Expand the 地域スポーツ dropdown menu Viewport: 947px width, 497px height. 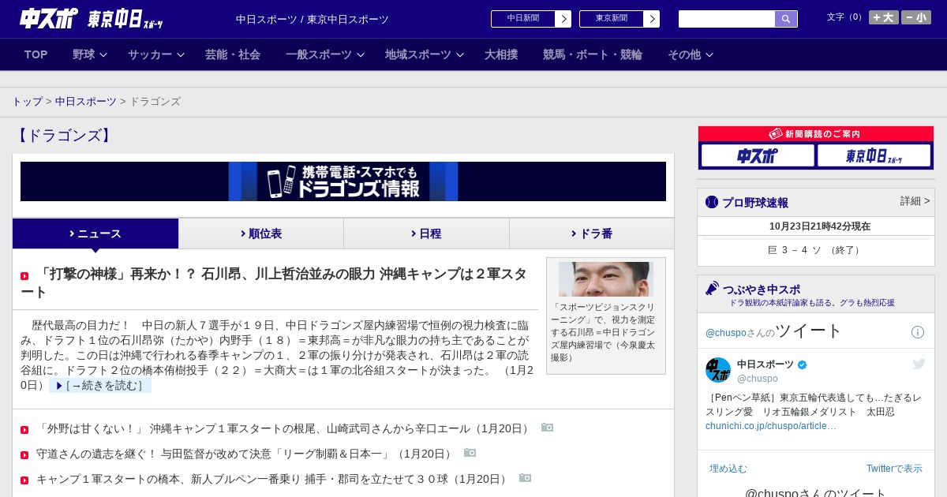point(425,54)
